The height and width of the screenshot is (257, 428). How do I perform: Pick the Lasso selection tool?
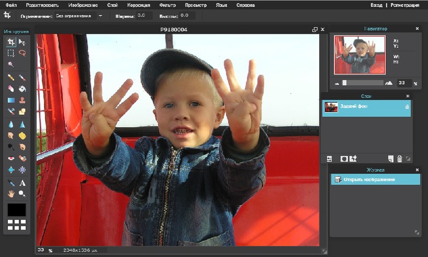[x=22, y=53]
